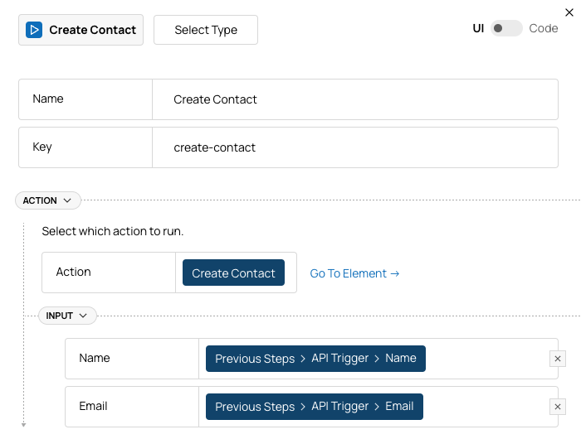Remove the Email input with its X icon
Viewport: 581px width, 439px height.
click(558, 407)
